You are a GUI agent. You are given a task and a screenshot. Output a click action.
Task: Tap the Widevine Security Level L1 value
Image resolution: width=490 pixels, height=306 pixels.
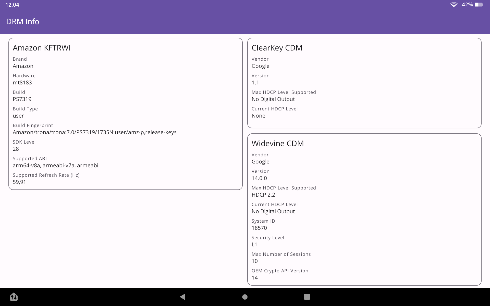click(x=254, y=245)
